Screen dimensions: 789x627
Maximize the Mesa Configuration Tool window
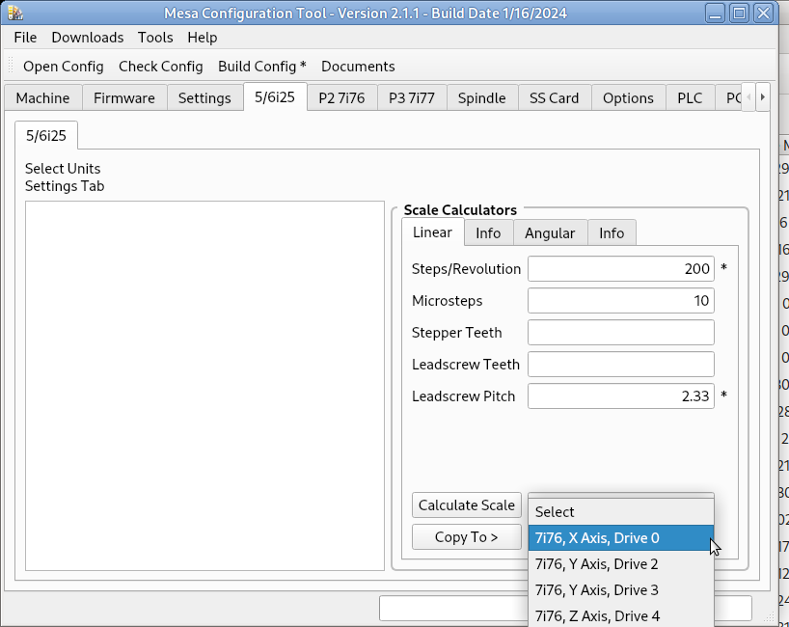(739, 14)
